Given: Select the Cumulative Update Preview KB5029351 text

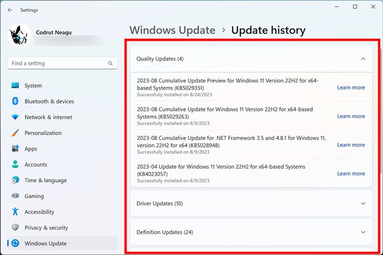Looking at the screenshot, I should point(228,84).
